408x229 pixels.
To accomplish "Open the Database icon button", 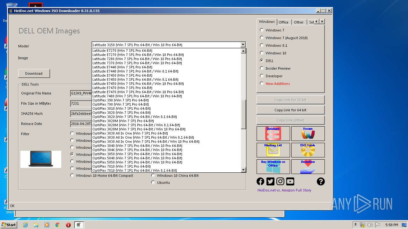I will point(273,134).
